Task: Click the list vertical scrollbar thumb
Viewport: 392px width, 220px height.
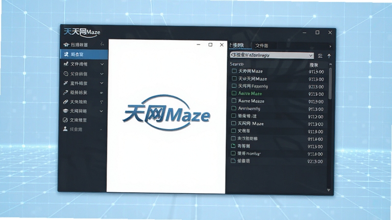Action: coord(330,84)
